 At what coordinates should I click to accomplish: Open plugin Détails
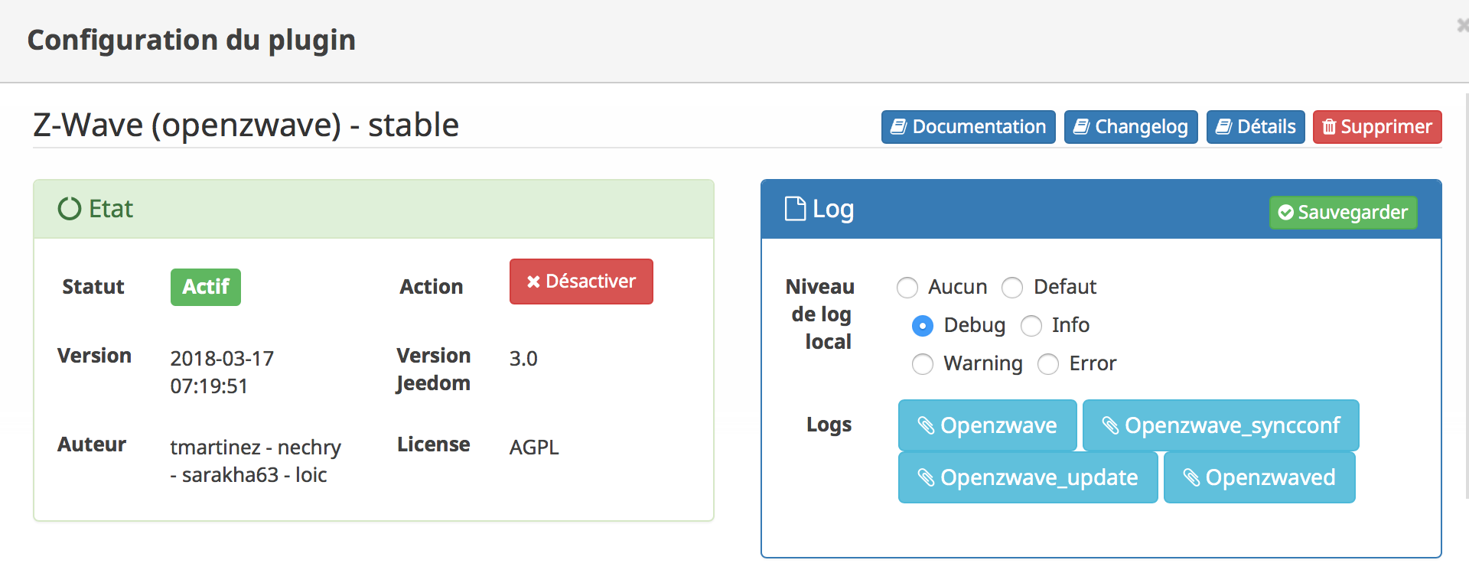coord(1256,127)
